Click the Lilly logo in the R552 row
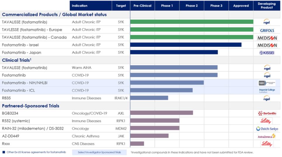Image resolution: width=282 pixels, height=157 pixels. [266, 121]
